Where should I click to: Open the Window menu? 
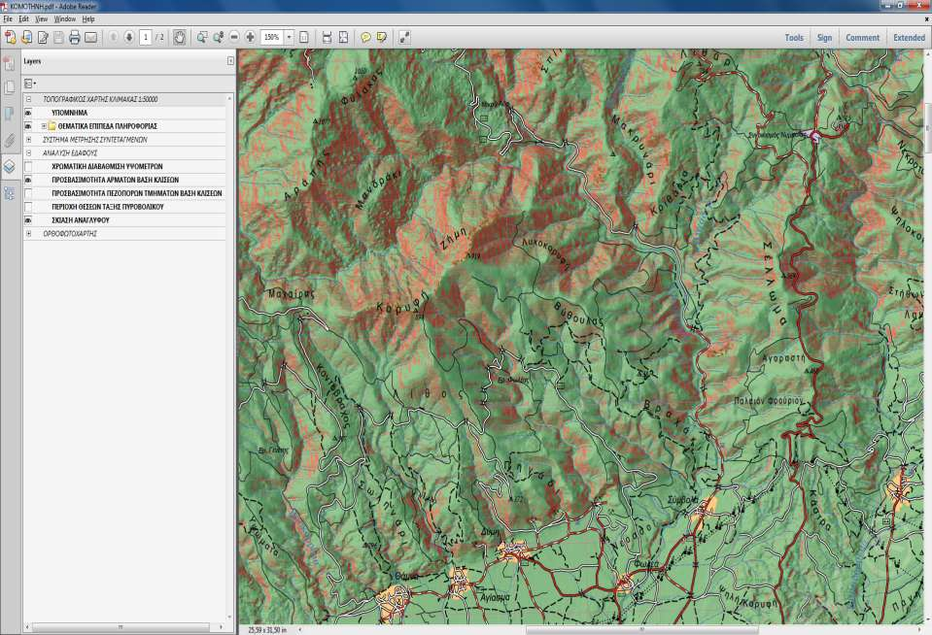click(x=65, y=19)
